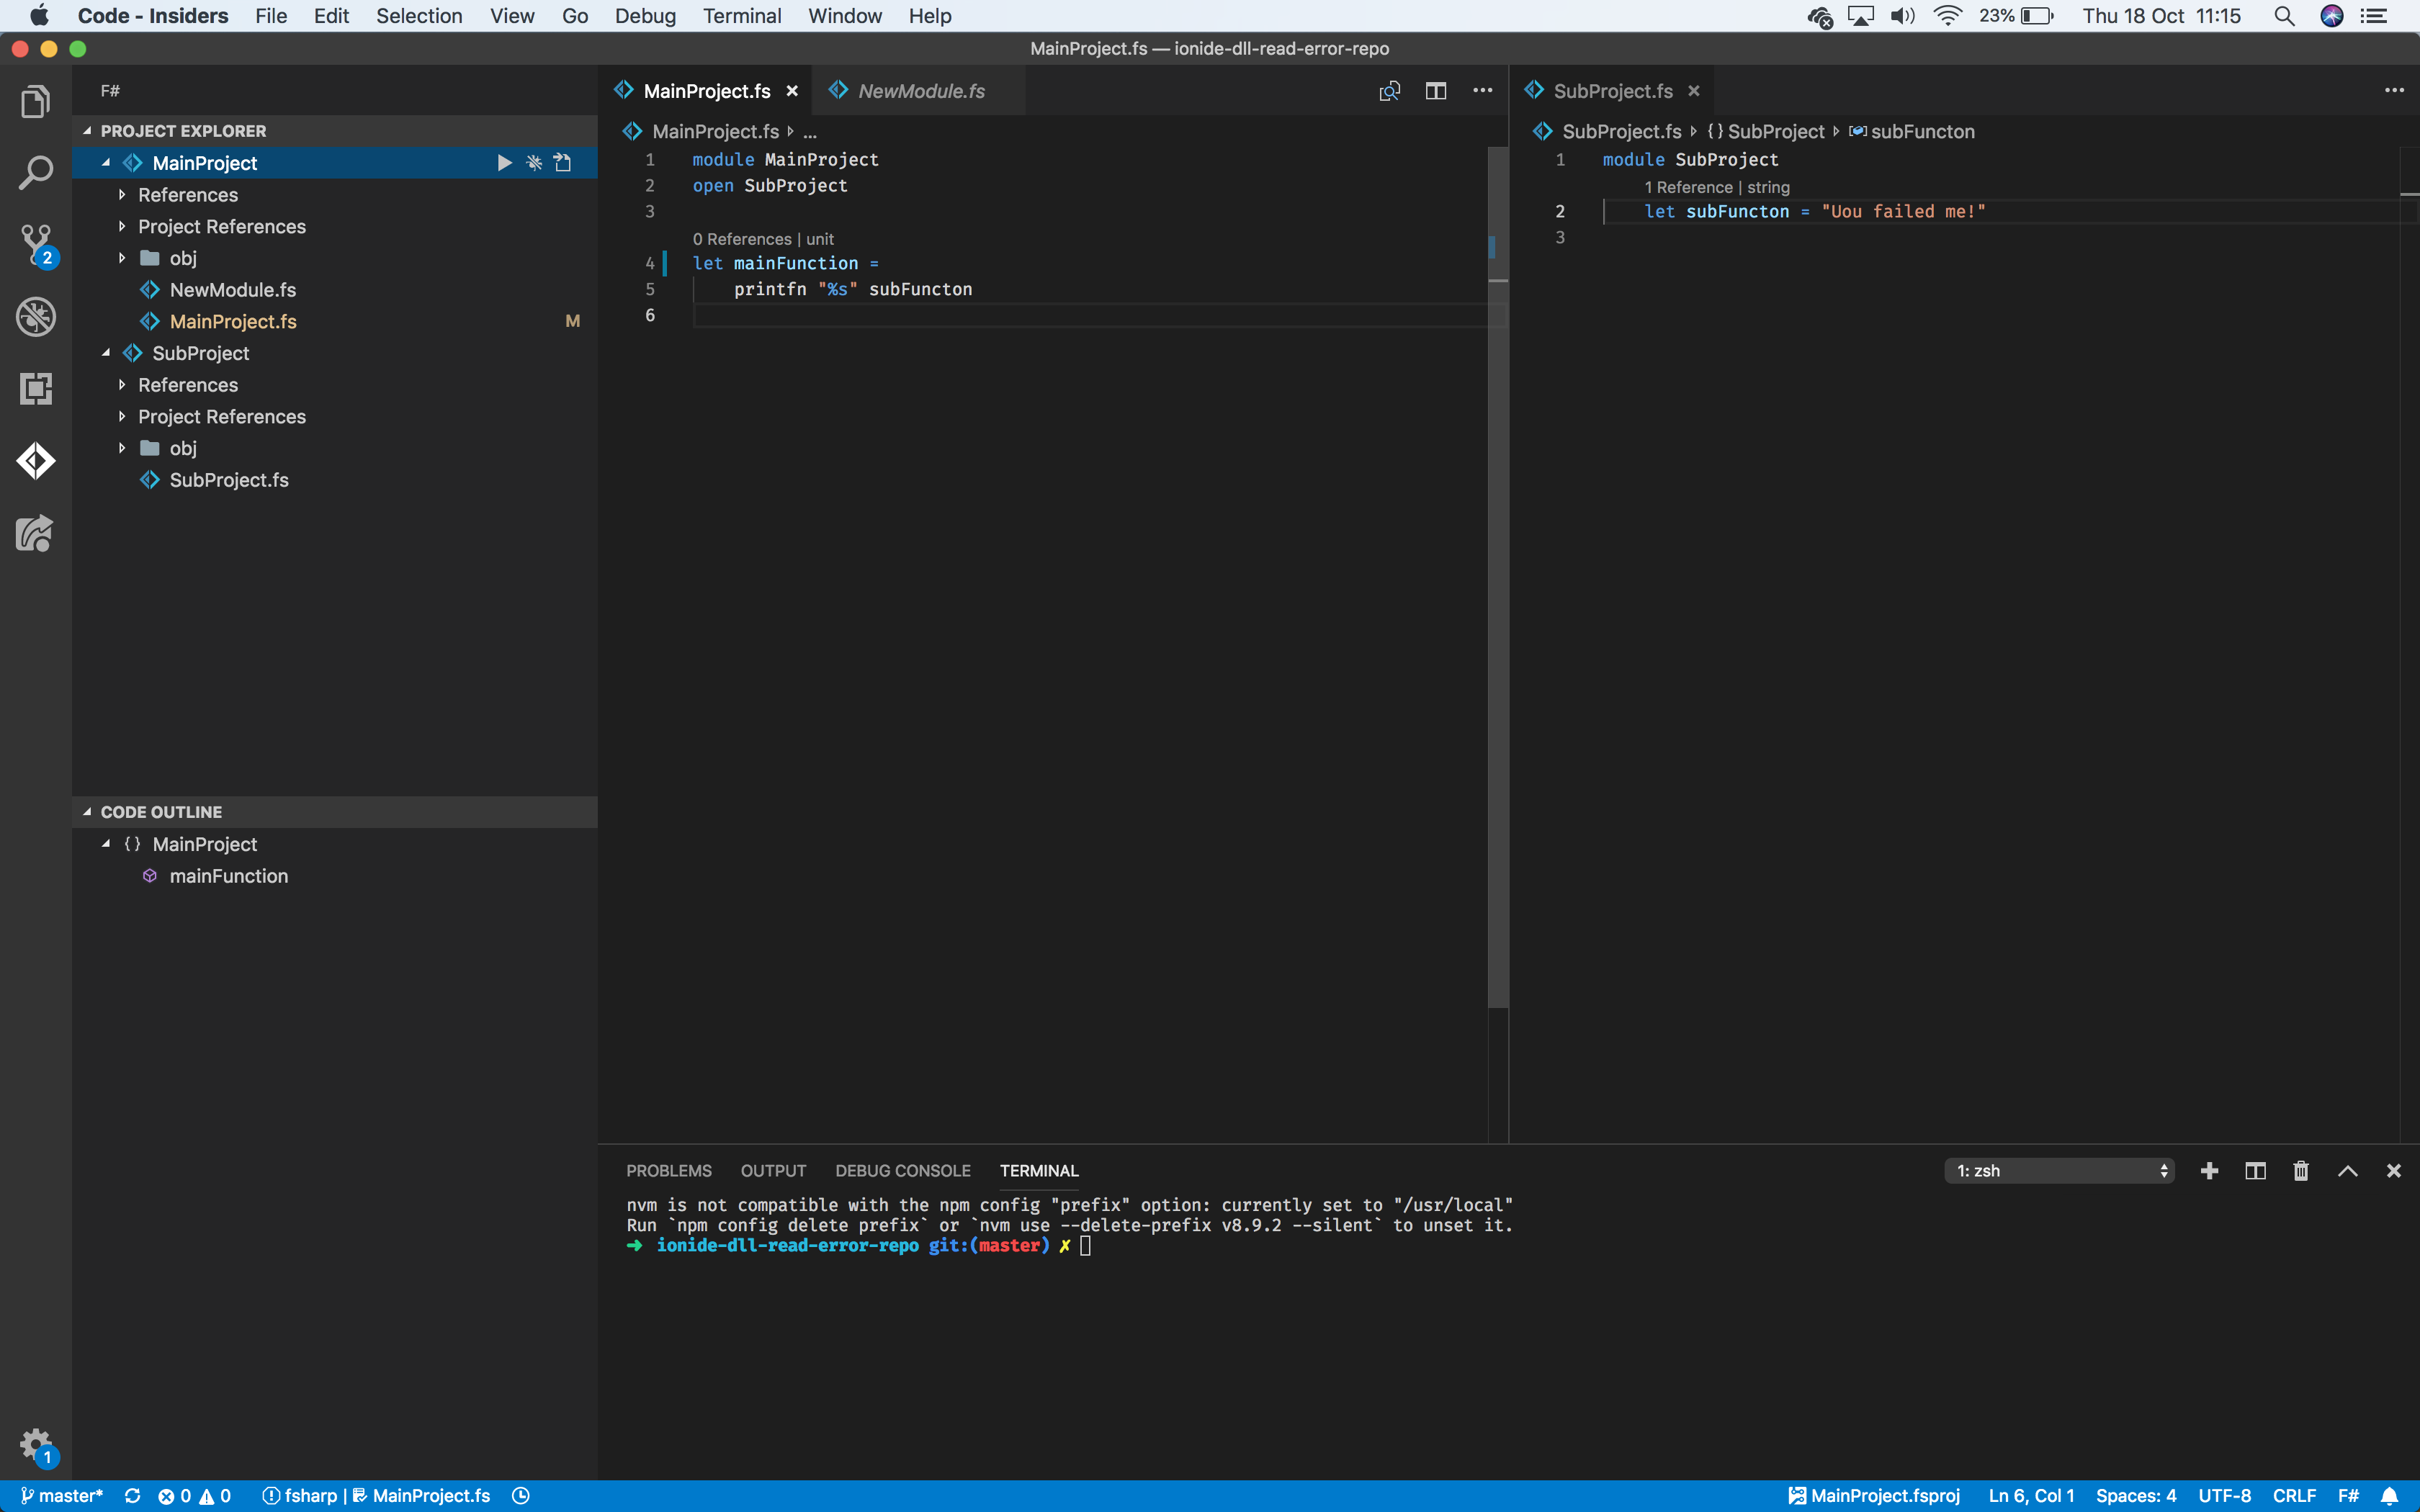Send MainProject to F# Interactive
This screenshot has width=2420, height=1512.
point(562,162)
